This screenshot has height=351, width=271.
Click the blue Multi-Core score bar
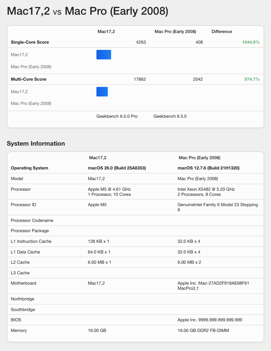pos(102,92)
